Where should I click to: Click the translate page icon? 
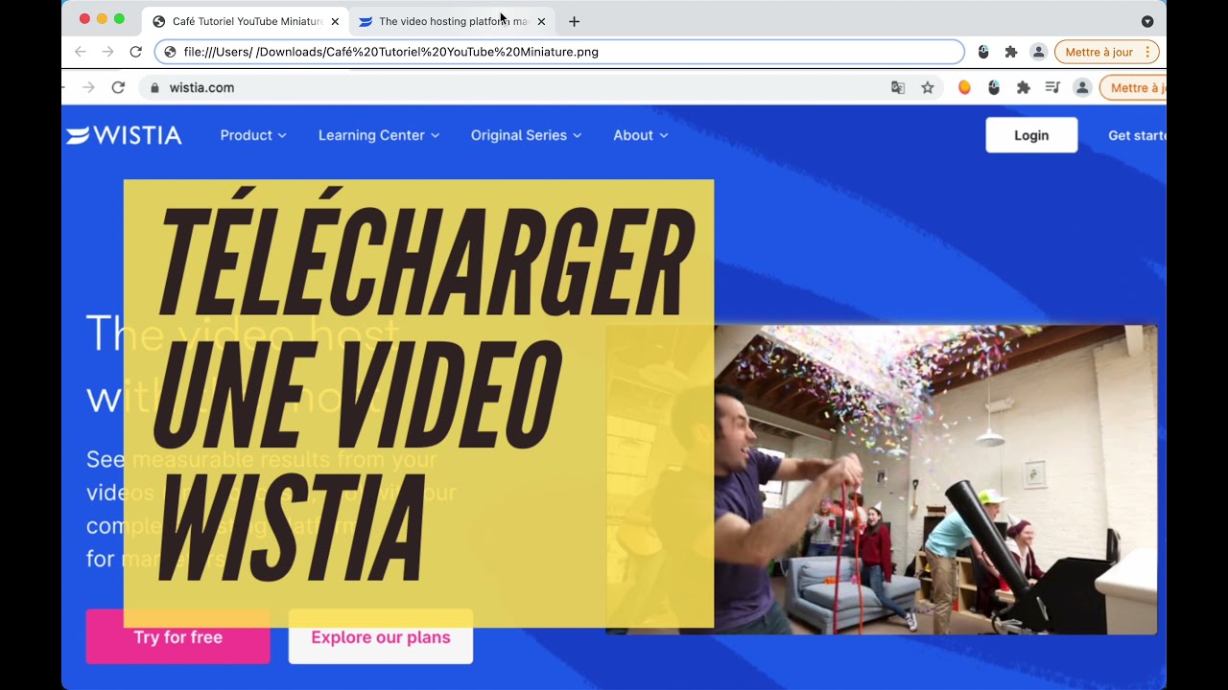(x=898, y=87)
